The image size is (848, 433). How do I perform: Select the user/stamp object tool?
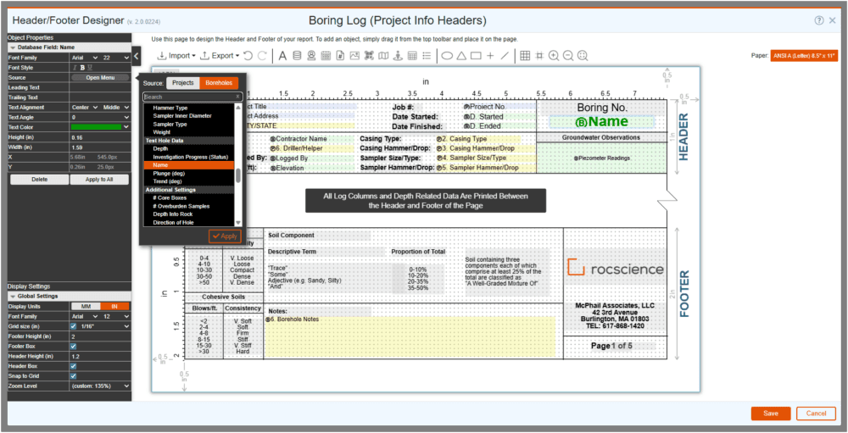click(311, 55)
